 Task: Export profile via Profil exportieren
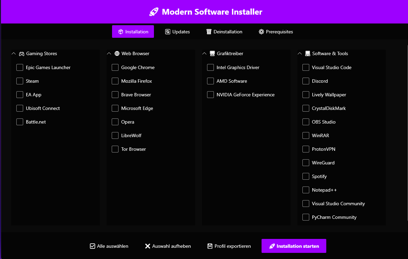(x=229, y=246)
